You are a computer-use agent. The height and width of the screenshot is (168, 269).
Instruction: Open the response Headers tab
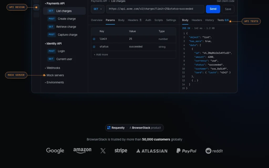point(197,20)
